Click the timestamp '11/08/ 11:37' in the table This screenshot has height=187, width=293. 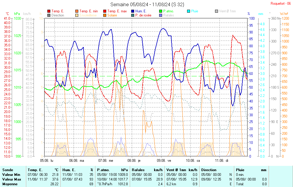point(38,179)
